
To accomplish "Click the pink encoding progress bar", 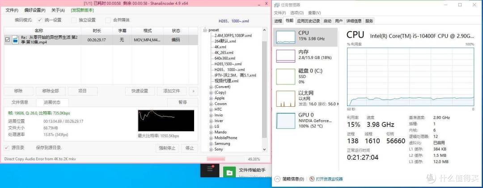I will (x=216, y=159).
